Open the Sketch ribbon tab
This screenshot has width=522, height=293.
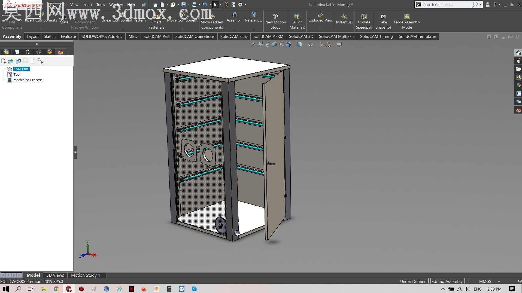(50, 36)
